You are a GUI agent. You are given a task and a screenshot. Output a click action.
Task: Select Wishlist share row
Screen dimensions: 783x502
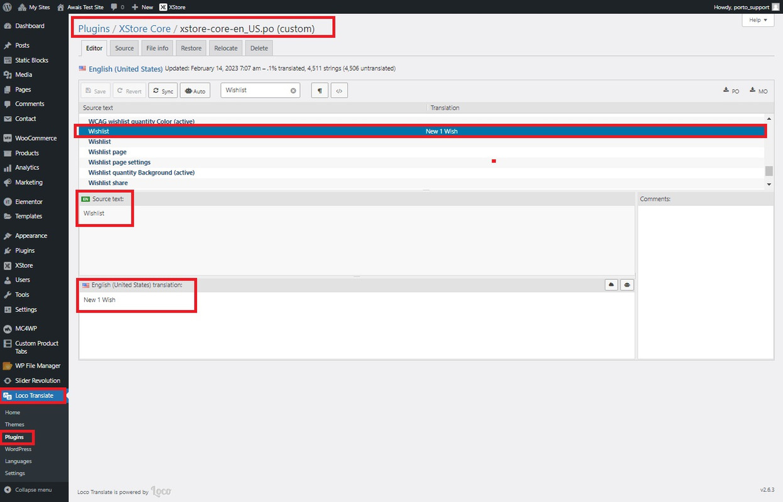(x=422, y=183)
